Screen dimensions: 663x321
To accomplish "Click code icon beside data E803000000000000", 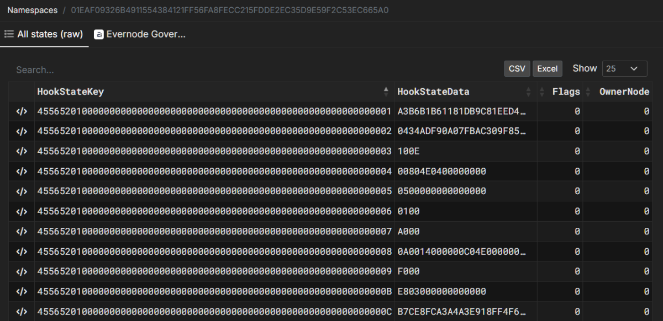I will [22, 291].
